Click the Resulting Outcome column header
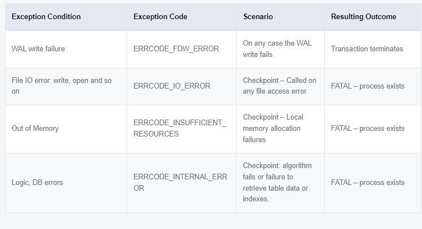Viewport: 422px width, 229px height. pos(363,17)
